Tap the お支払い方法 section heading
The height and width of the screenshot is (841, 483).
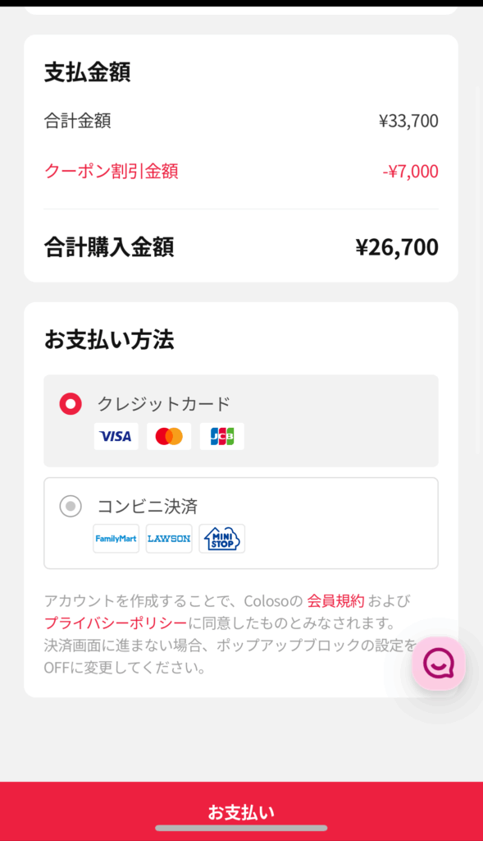[109, 340]
